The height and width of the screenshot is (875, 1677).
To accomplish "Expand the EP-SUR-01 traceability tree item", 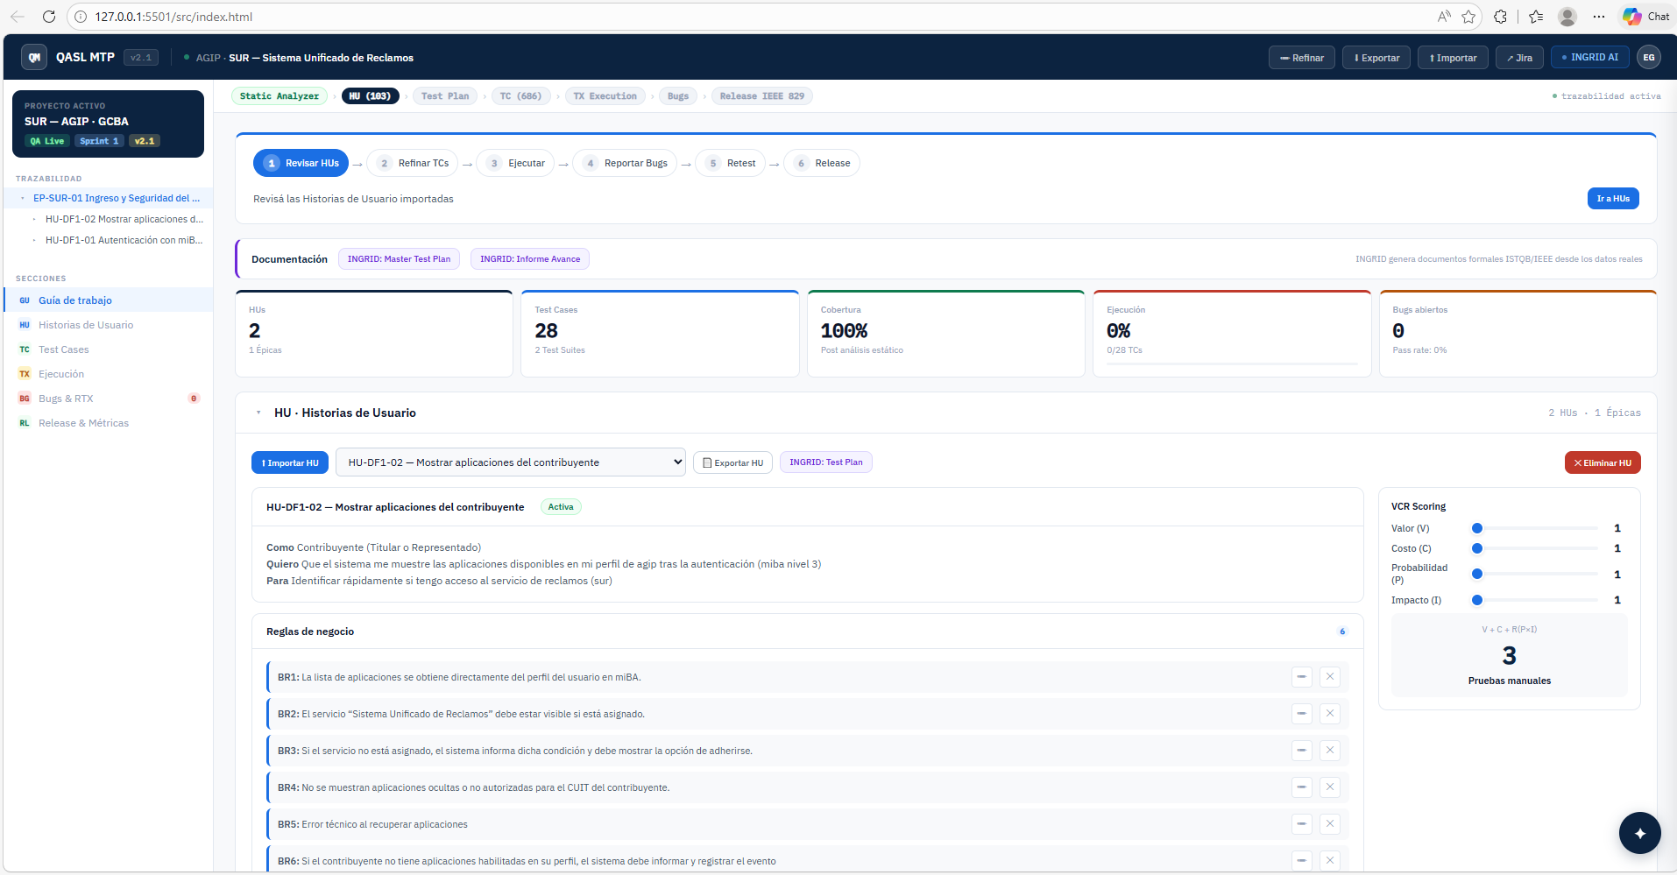I will [22, 198].
